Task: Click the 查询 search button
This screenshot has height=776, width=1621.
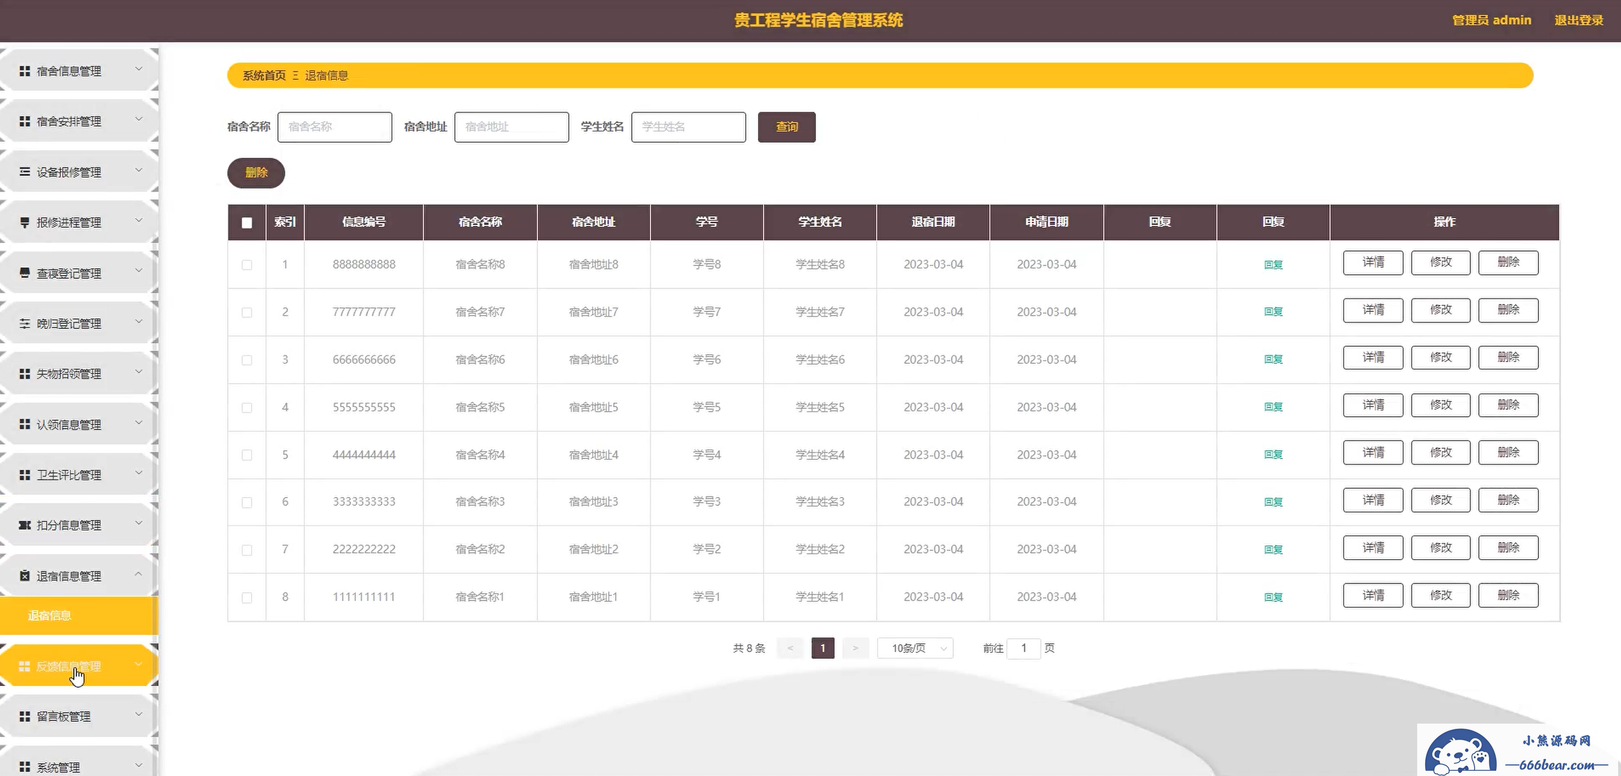Action: pyautogui.click(x=787, y=127)
